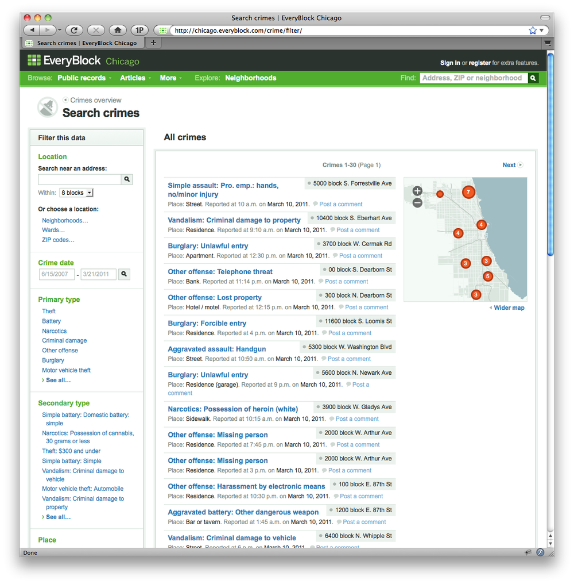The width and height of the screenshot is (574, 584).
Task: Open the Wider map link
Action: (509, 308)
